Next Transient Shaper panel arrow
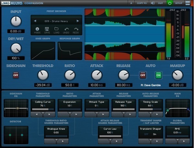The height and width of the screenshot is (148, 194). (x=157, y=141)
